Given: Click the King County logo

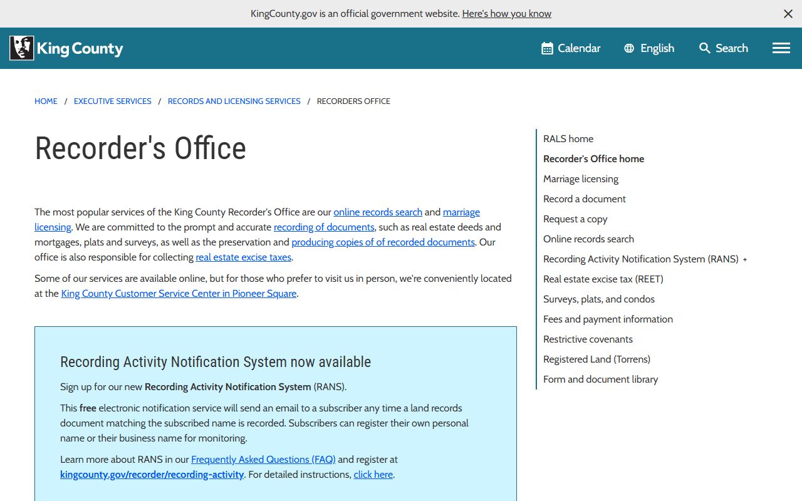Looking at the screenshot, I should (x=66, y=48).
